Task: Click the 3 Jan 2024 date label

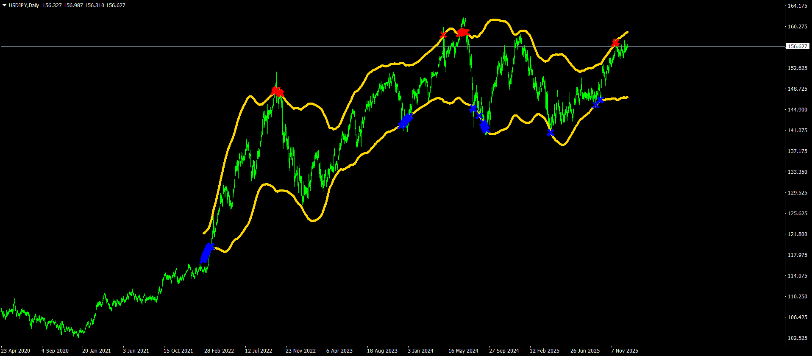Action: pos(420,351)
